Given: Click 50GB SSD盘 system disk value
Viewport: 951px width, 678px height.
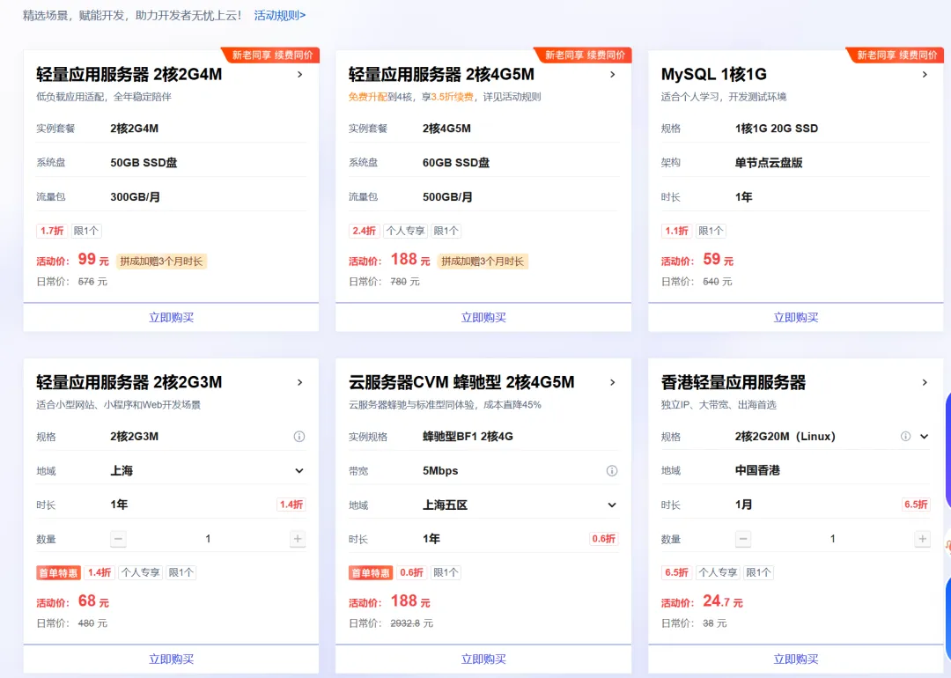Looking at the screenshot, I should (144, 163).
